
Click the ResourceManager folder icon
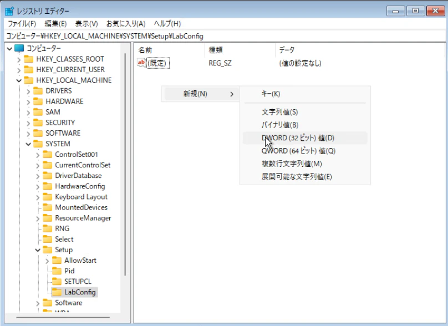[47, 218]
